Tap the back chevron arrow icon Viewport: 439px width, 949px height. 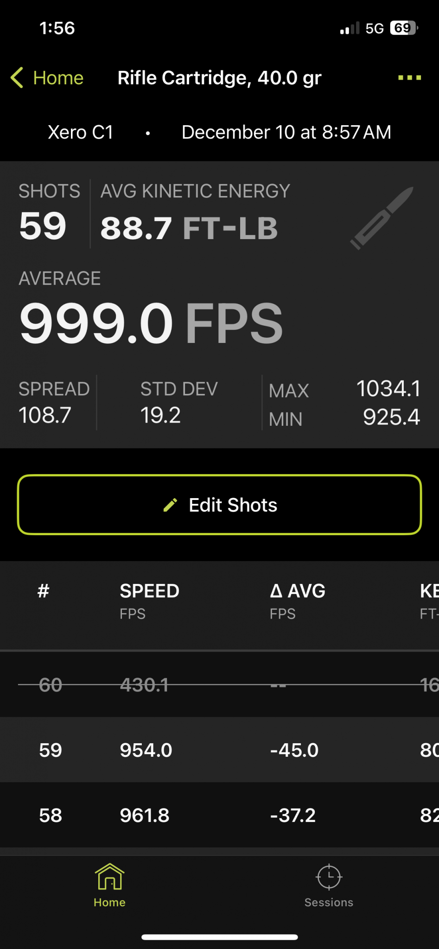(17, 77)
